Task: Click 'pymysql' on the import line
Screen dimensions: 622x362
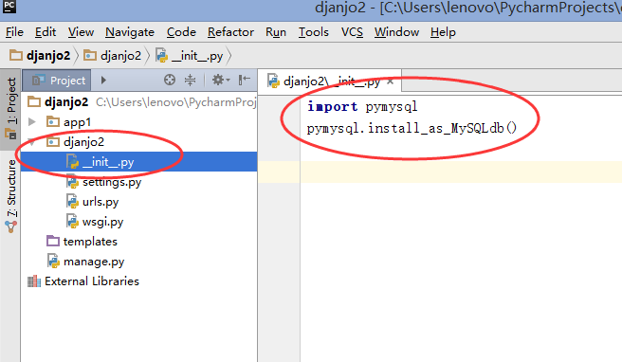Action: pos(392,107)
